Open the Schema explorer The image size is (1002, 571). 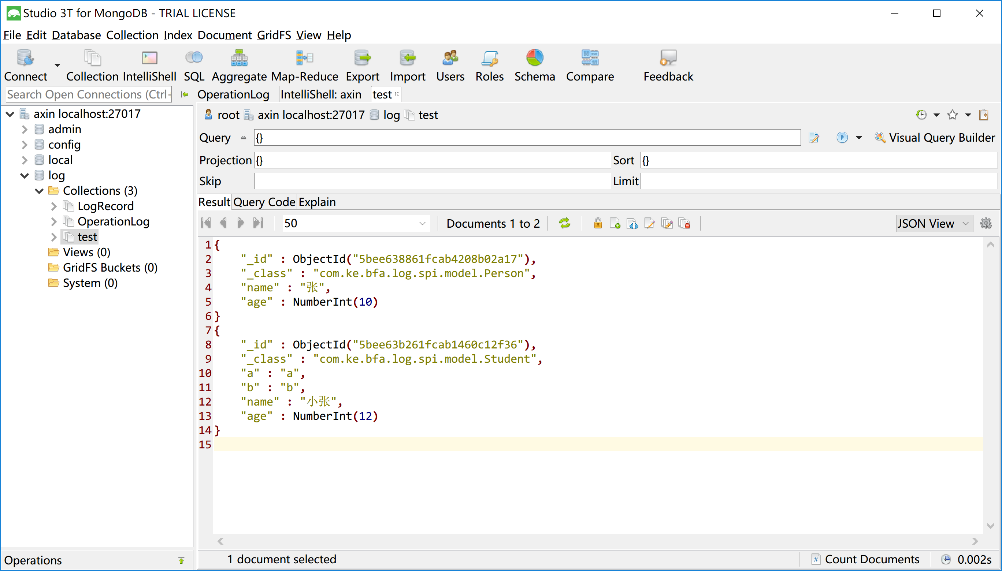534,65
